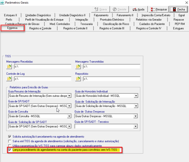Expand Guia de Consulta dropdown
The width and height of the screenshot is (189, 162).
(x=69, y=116)
